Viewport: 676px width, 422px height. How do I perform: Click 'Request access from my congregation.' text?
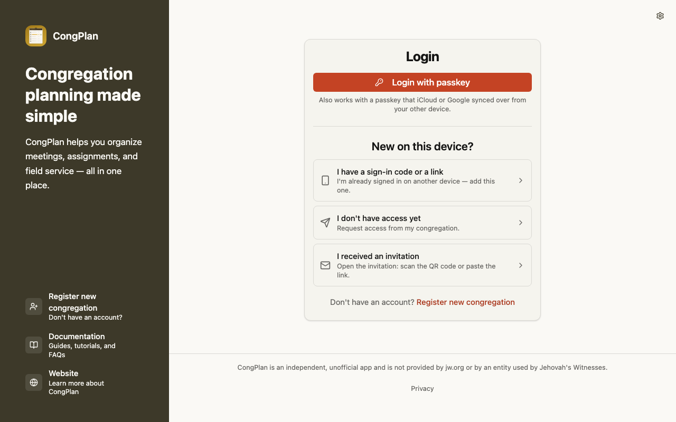tap(398, 228)
